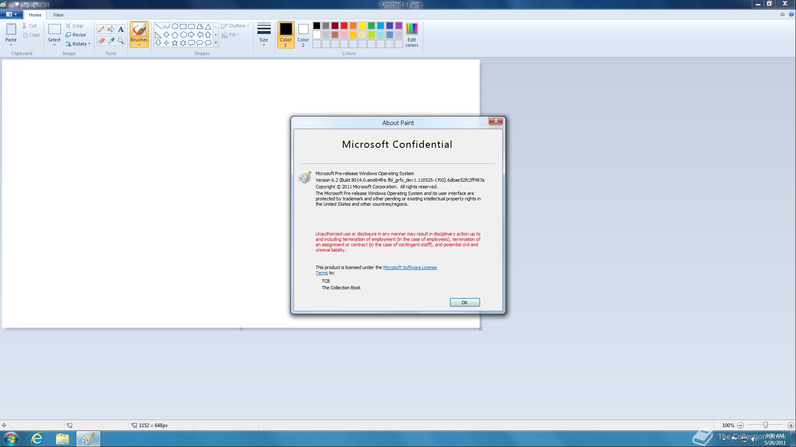Choose the Right triangle shape
This screenshot has height=447, width=796.
tap(158, 35)
